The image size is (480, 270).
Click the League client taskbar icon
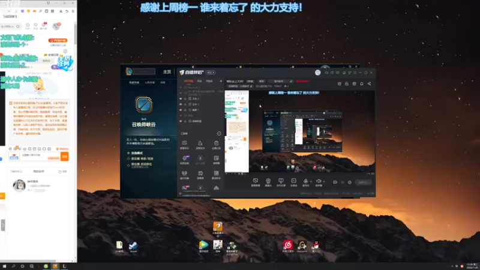[x=64, y=266]
